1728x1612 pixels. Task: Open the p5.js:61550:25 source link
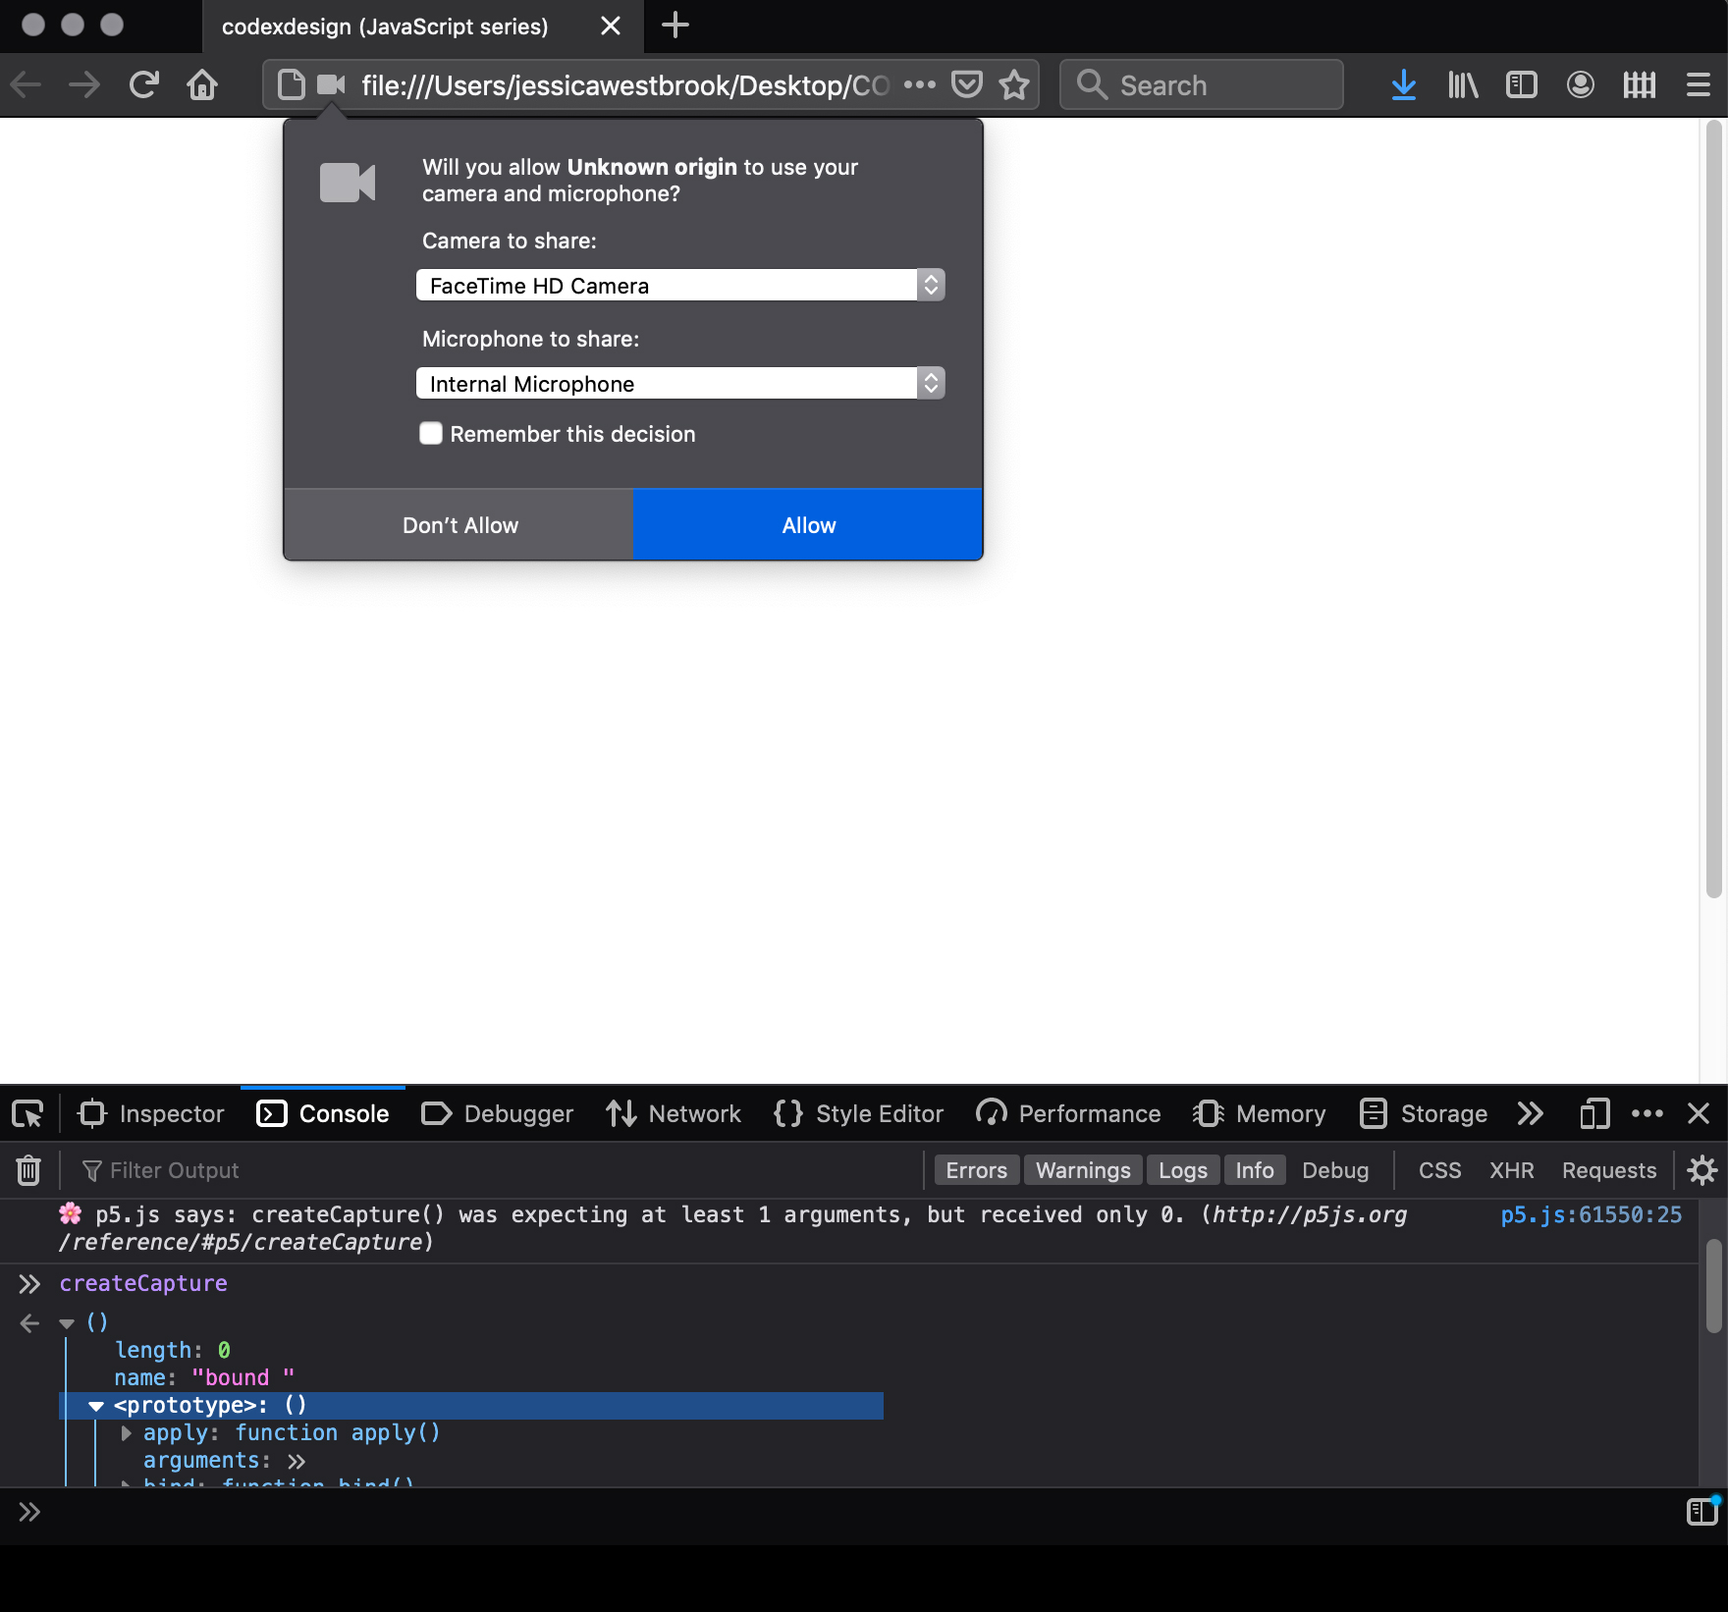point(1591,1215)
